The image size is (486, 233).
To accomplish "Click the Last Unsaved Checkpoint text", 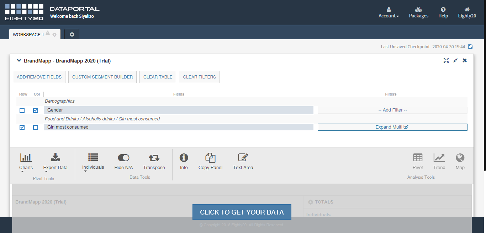I will (x=405, y=47).
